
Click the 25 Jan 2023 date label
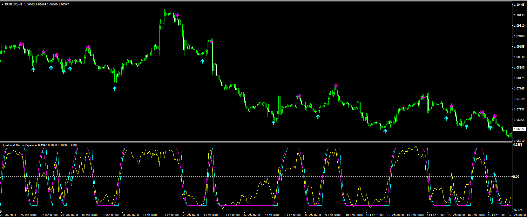pos(8,215)
